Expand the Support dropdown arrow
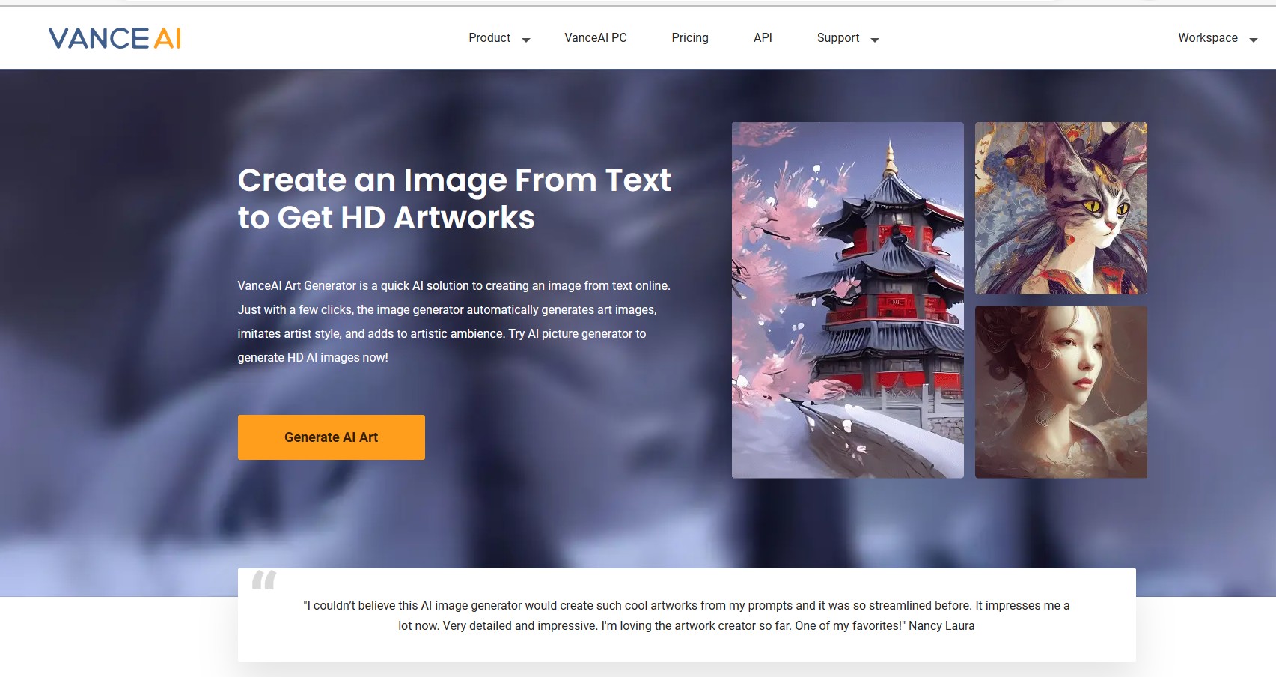The image size is (1276, 677). [x=874, y=40]
